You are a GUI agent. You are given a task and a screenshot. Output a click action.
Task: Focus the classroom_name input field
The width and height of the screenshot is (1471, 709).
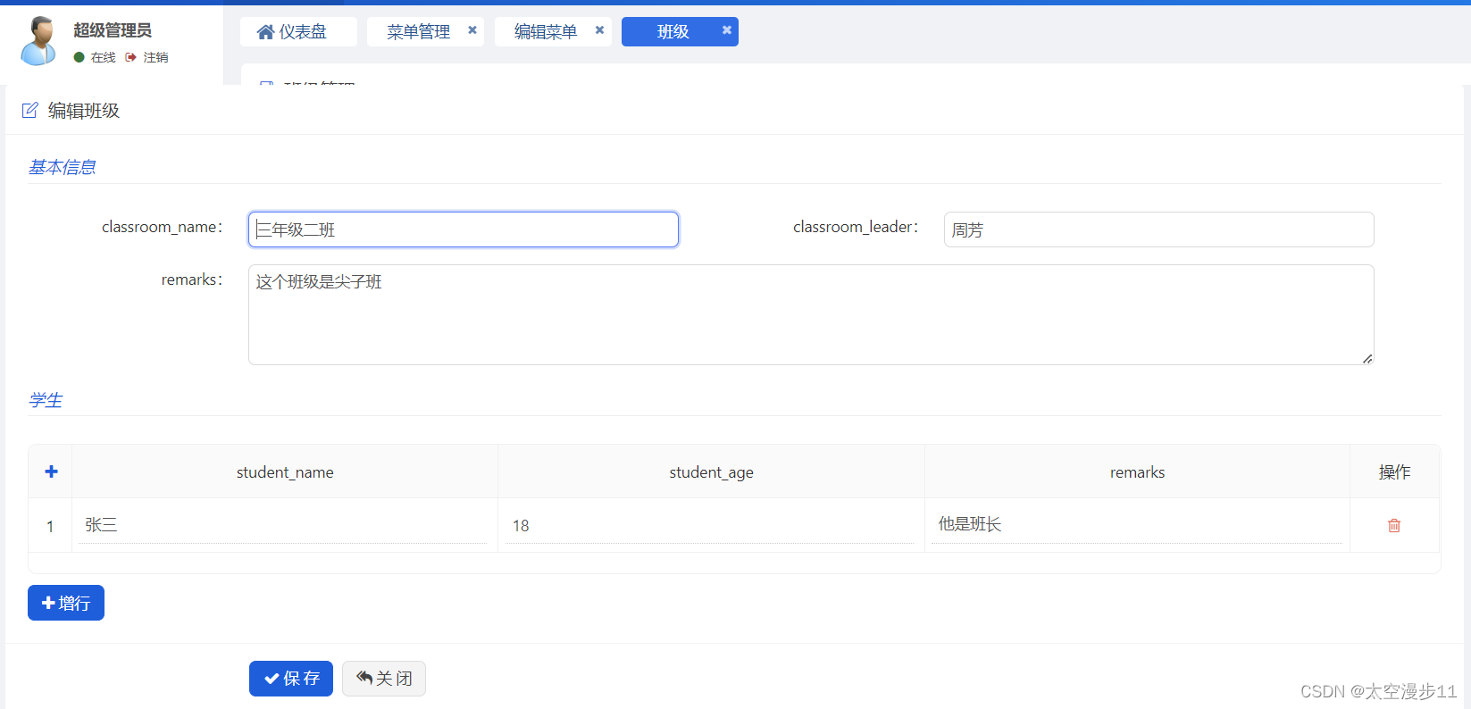464,229
